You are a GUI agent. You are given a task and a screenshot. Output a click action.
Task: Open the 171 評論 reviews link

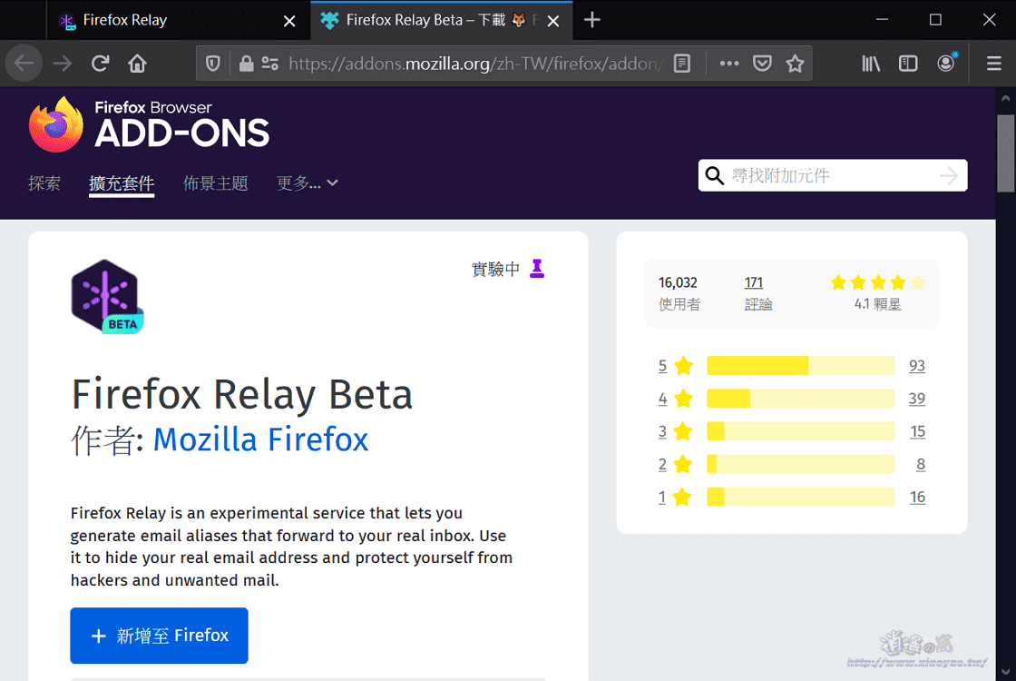[758, 293]
